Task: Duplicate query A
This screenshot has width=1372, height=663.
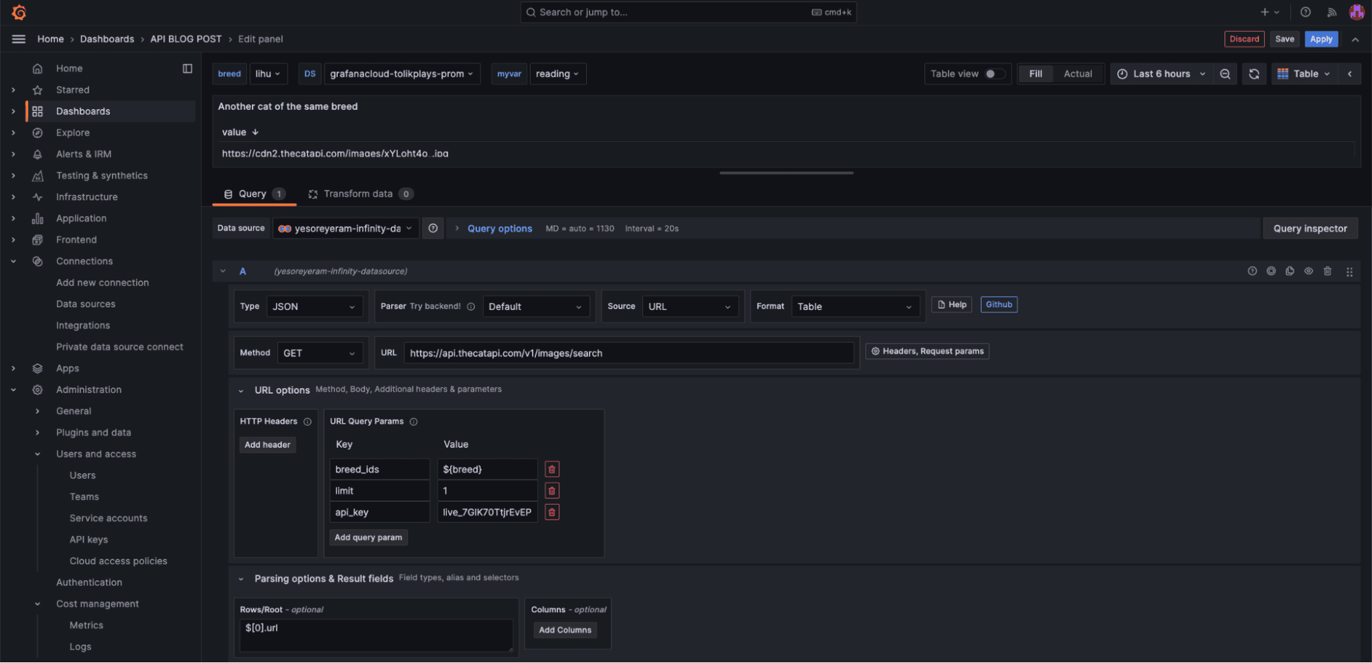Action: coord(1290,271)
